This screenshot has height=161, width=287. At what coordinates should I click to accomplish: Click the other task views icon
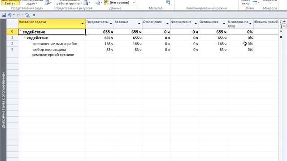48,3
